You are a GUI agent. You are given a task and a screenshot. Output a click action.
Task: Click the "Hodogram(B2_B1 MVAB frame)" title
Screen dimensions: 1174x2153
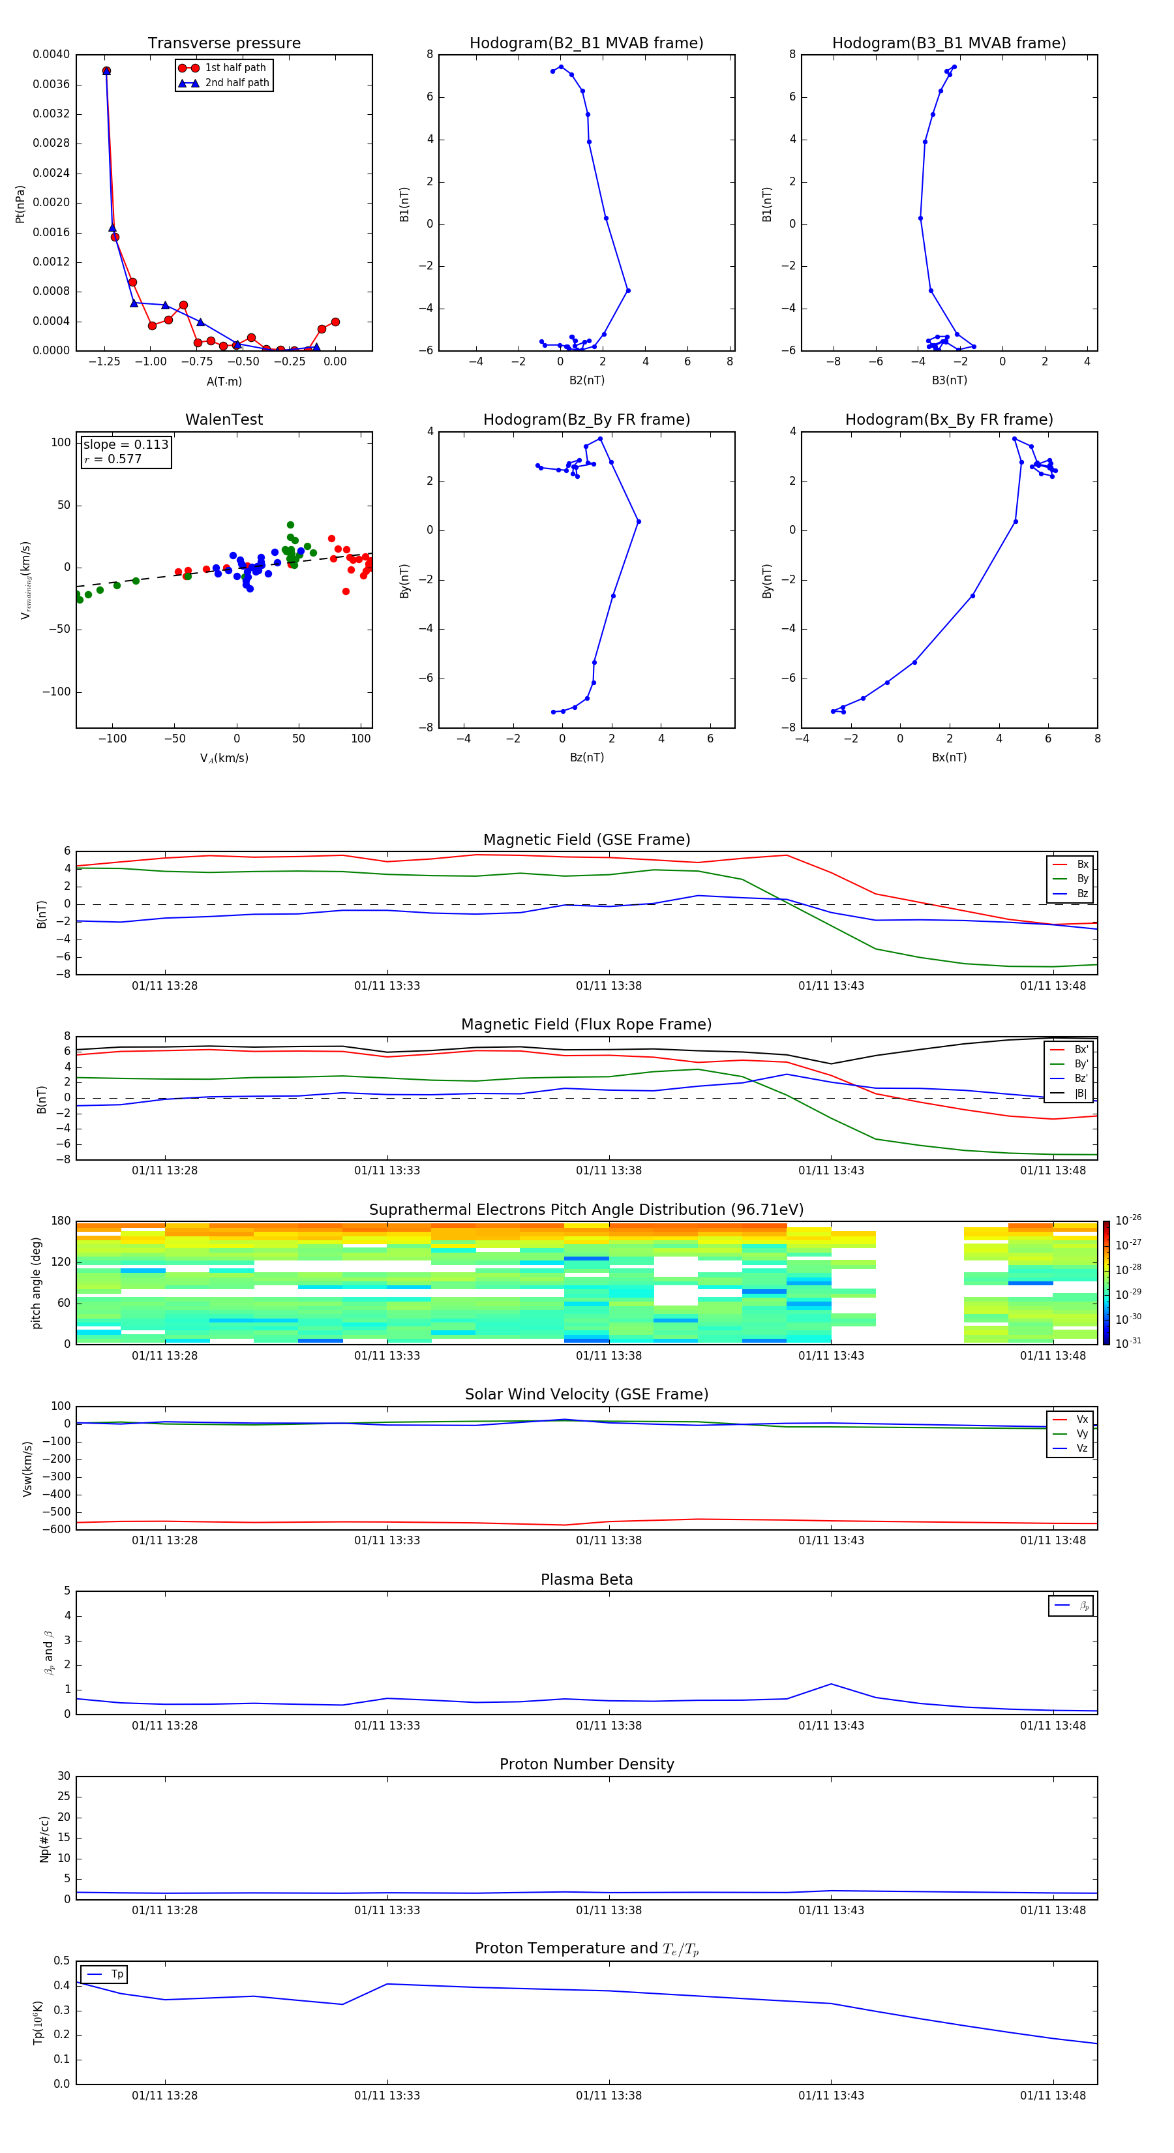click(586, 44)
